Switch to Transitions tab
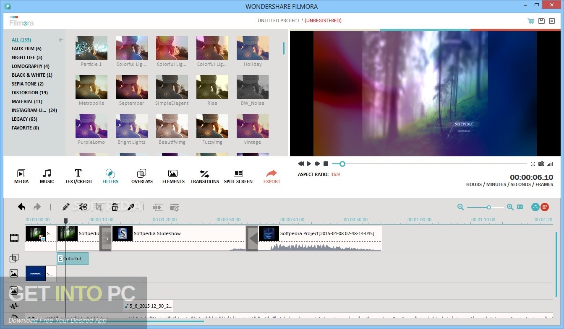 tap(205, 176)
